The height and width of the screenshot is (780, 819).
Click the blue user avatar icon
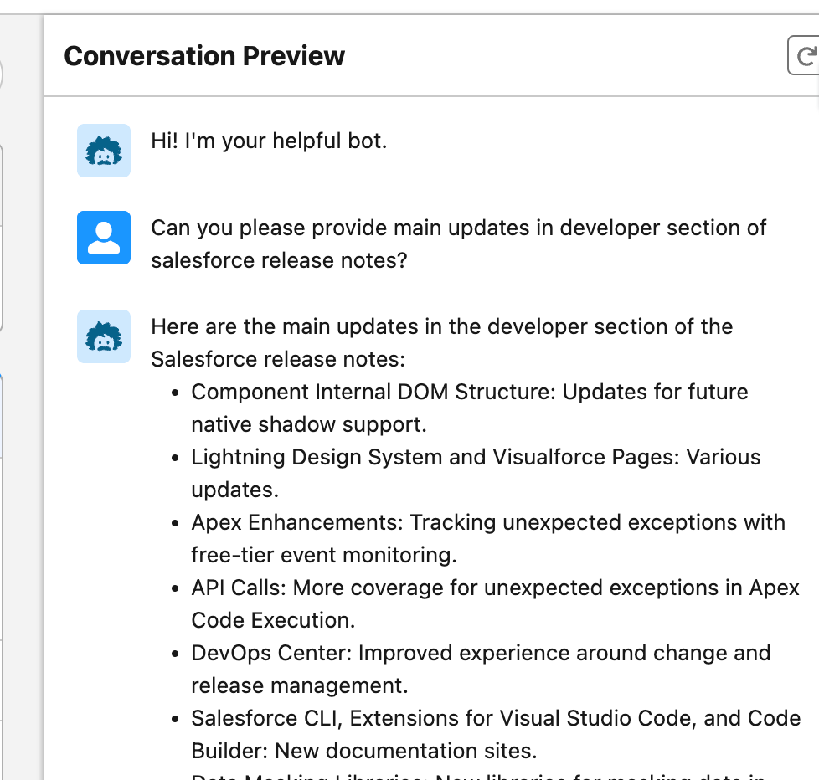tap(104, 238)
